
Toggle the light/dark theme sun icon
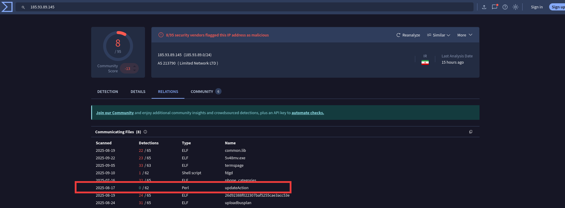515,7
